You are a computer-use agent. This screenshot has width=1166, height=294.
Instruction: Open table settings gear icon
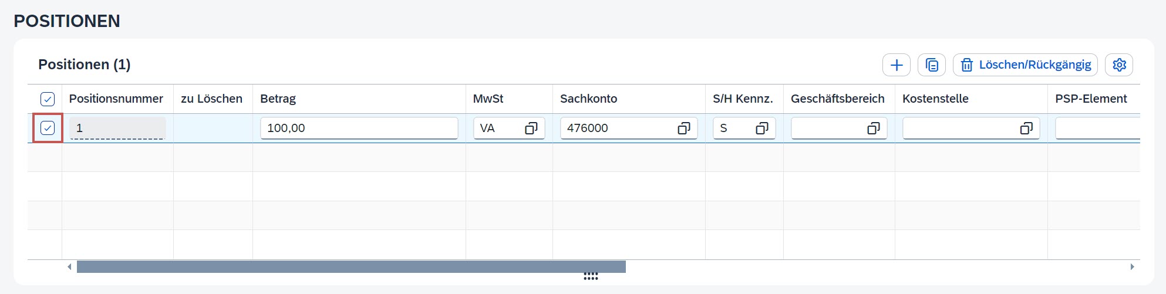click(x=1118, y=65)
